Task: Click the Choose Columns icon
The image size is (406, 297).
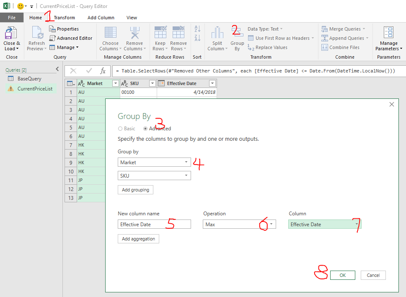Action: 111,33
